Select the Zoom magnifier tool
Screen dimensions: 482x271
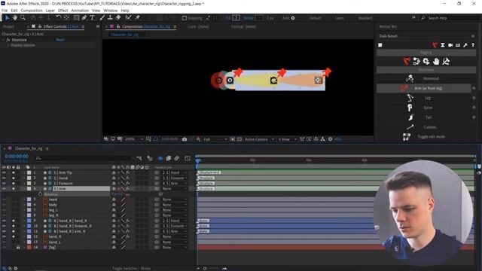pos(23,18)
